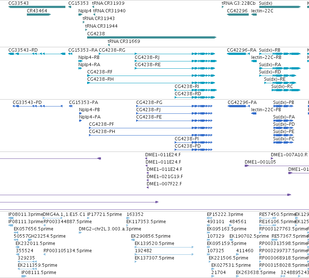Image resolution: width=309 pixels, height=278 pixels.
Task: Click the Nplp4-PB protein label
Action: coord(89,110)
